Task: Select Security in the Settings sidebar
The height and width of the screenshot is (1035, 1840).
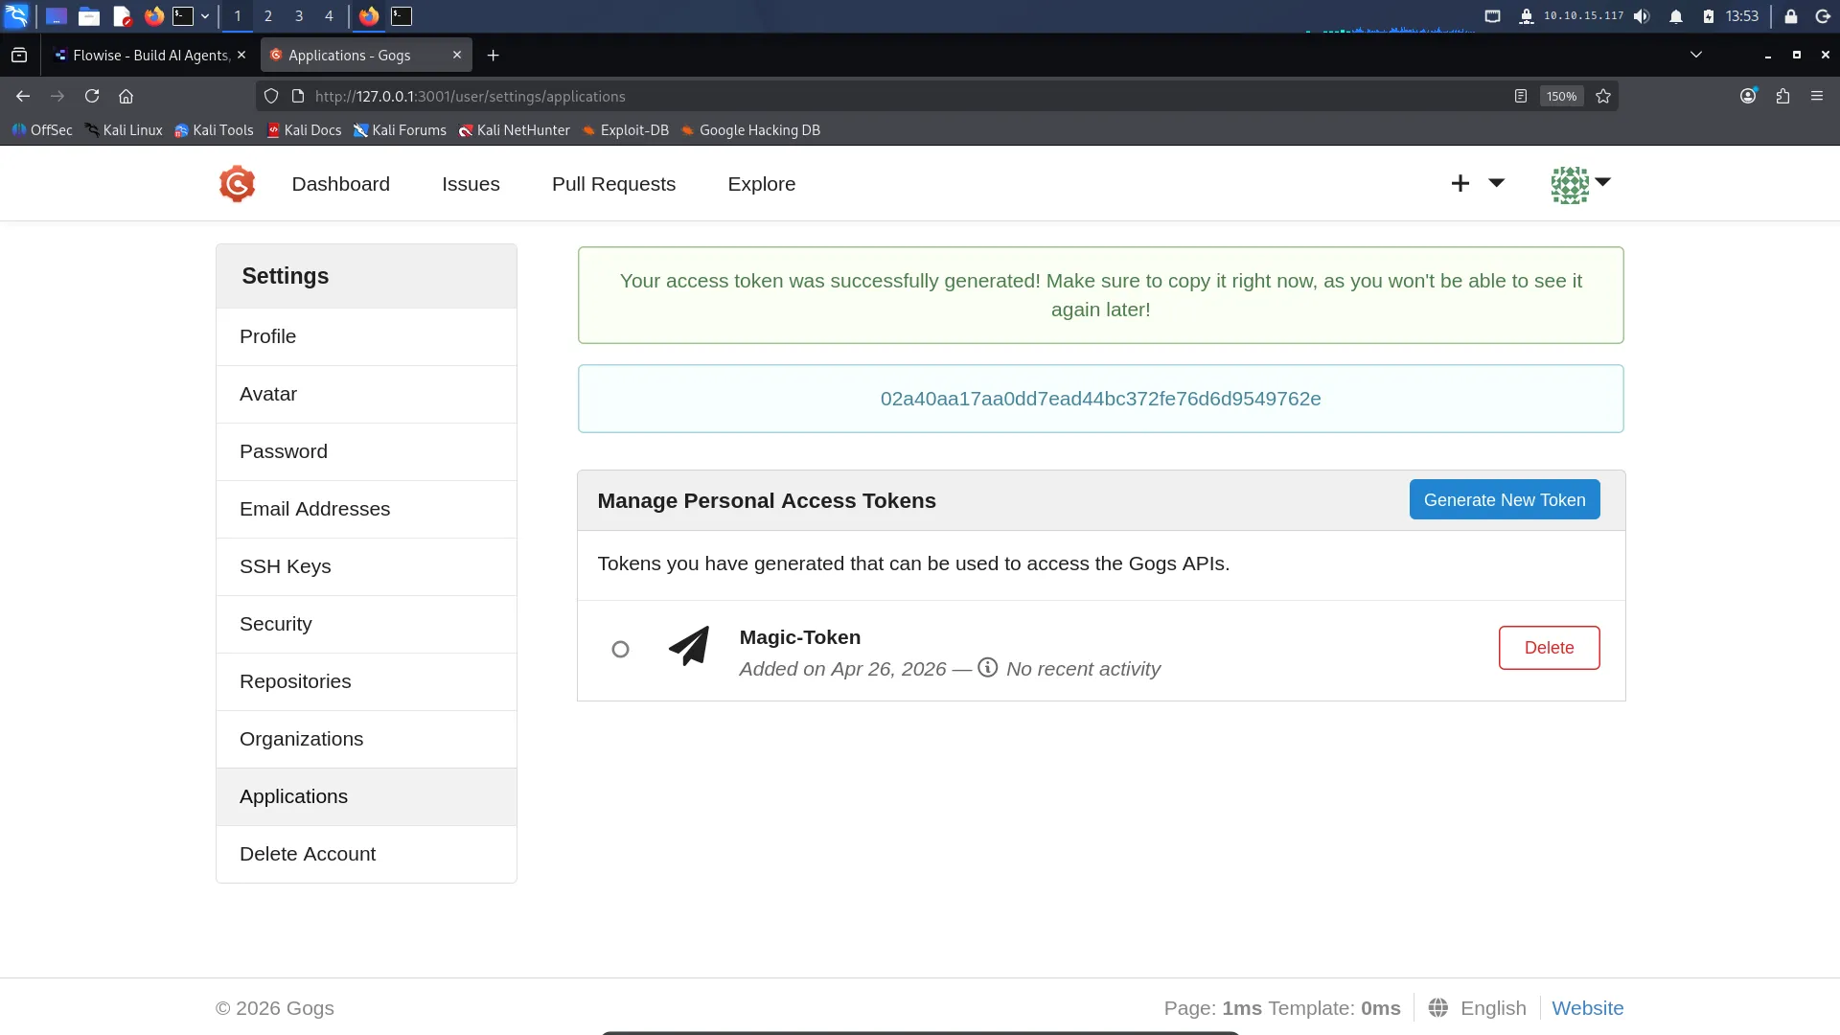Action: (366, 624)
